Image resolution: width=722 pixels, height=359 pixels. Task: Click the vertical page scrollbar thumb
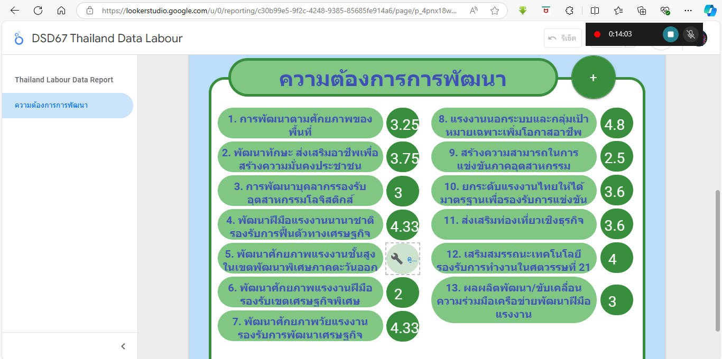(x=717, y=260)
